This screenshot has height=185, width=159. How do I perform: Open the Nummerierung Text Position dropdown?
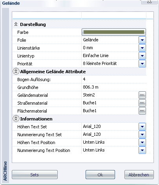coord(142,150)
